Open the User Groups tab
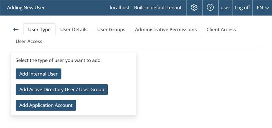Screen dimensions: 272x128 click(111, 30)
